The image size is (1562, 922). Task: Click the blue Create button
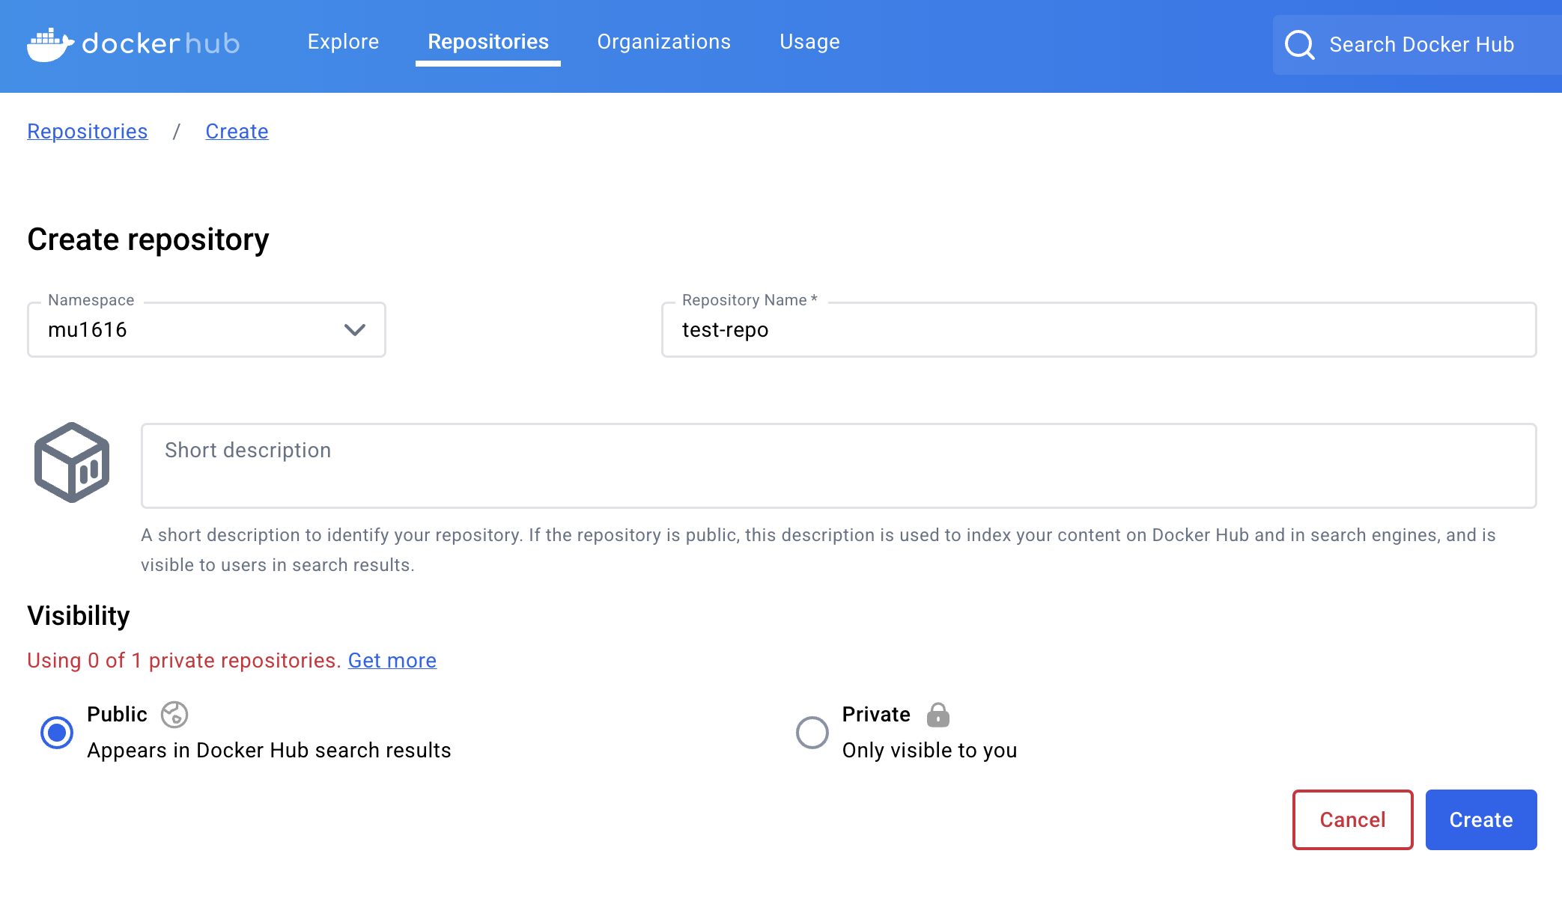click(1481, 819)
